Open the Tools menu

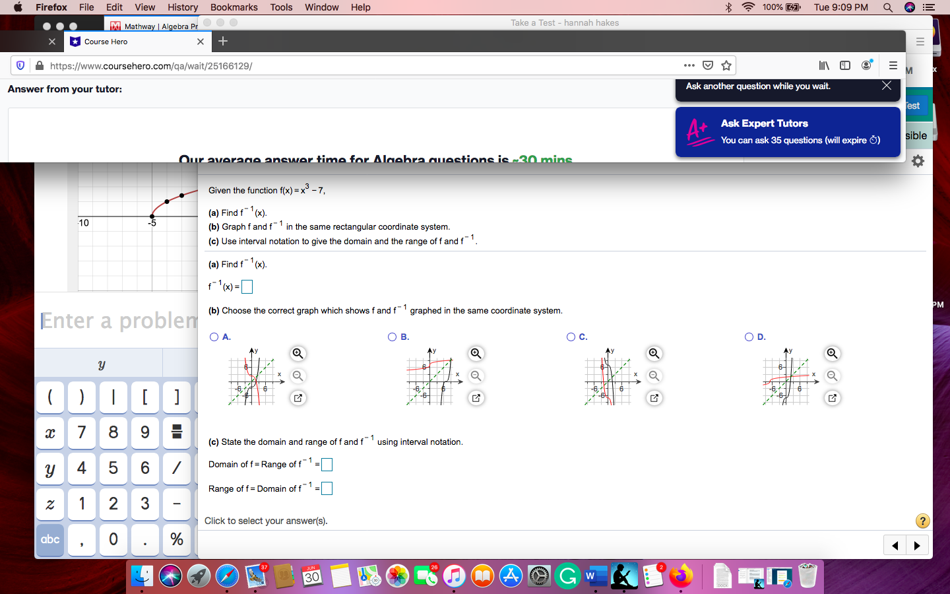tap(281, 7)
